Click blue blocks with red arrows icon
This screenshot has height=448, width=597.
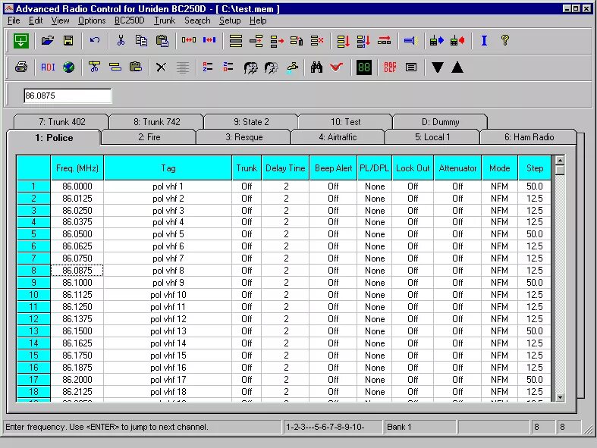click(209, 40)
